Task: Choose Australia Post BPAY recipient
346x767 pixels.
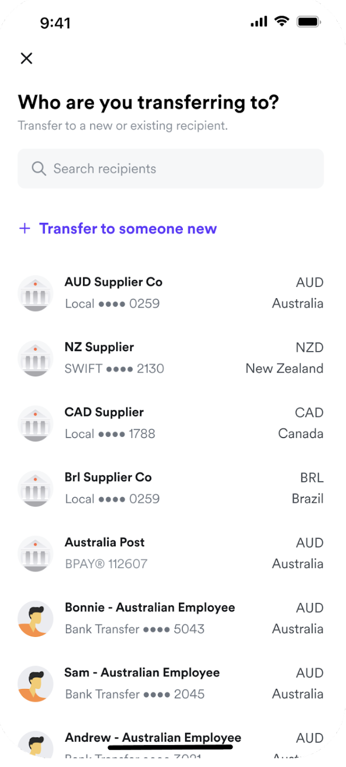Action: tap(105, 542)
